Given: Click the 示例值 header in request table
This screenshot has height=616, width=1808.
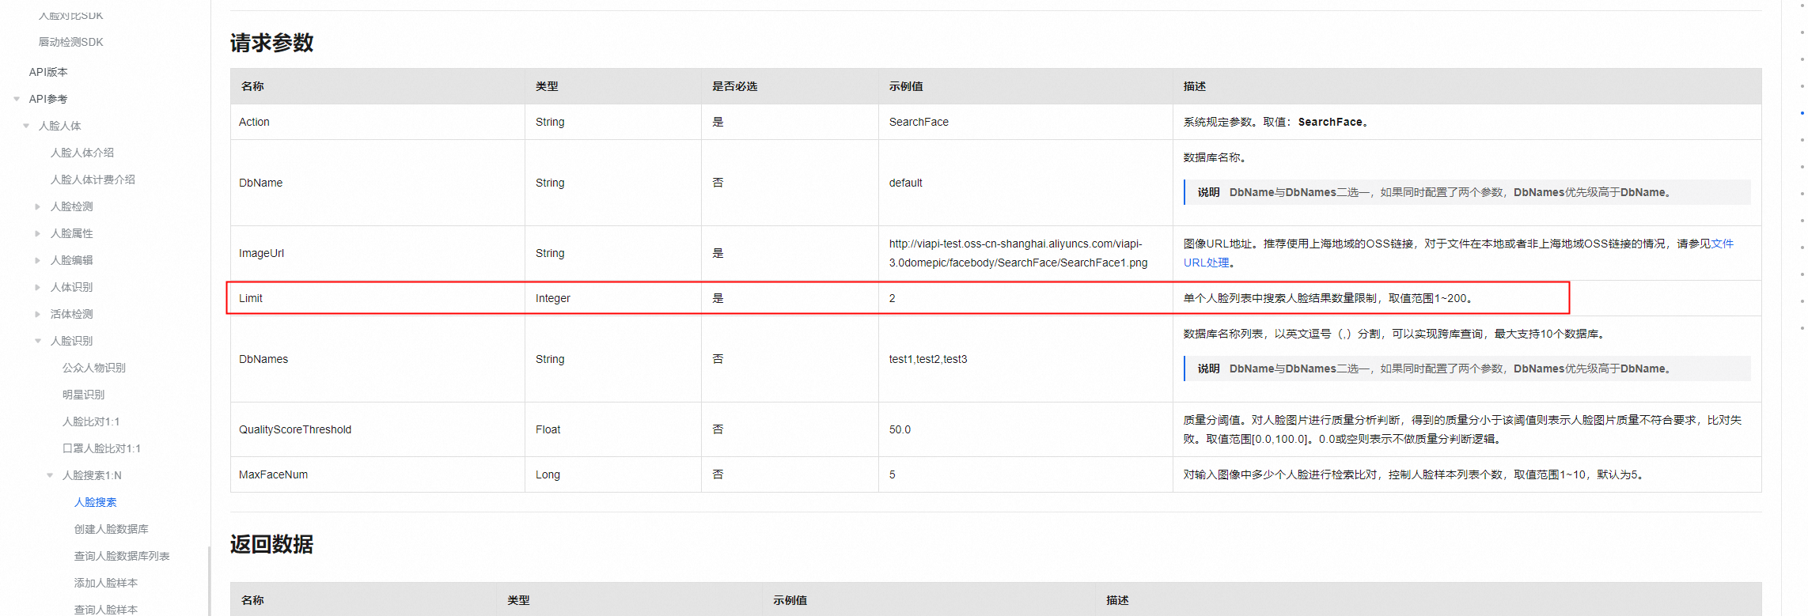Looking at the screenshot, I should (x=906, y=86).
